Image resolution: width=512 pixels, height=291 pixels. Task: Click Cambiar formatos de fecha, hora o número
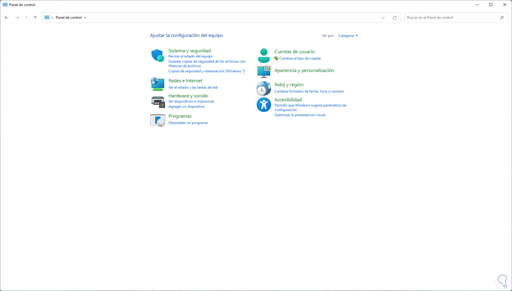(x=309, y=91)
